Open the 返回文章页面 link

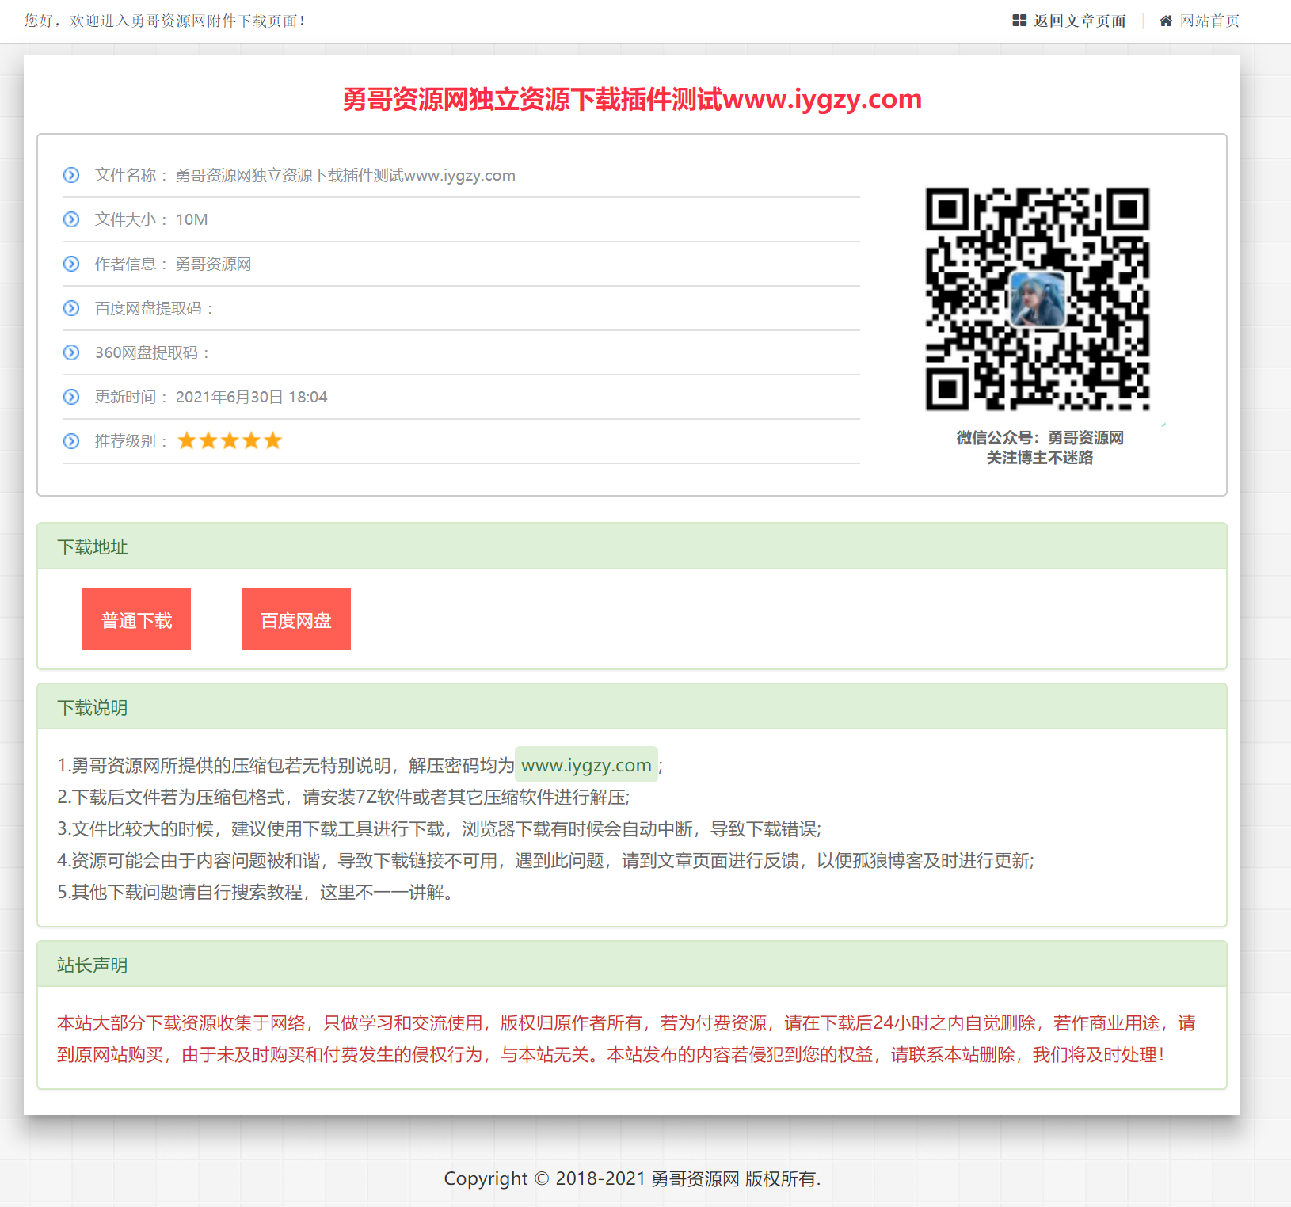tap(1080, 21)
